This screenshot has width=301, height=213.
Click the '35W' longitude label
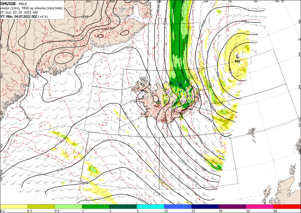pyautogui.click(x=88, y=2)
